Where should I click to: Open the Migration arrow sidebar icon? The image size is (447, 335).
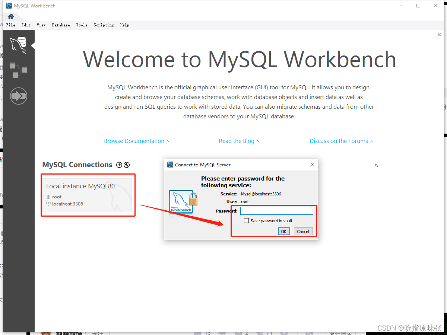tap(18, 96)
